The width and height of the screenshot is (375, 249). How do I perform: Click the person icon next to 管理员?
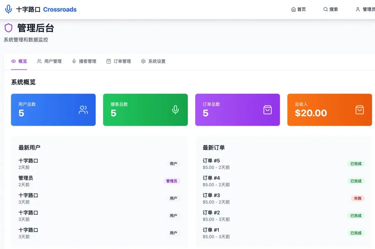click(358, 9)
